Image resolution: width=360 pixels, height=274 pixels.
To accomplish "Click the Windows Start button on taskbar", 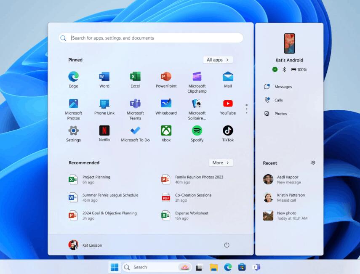I will [115, 267].
